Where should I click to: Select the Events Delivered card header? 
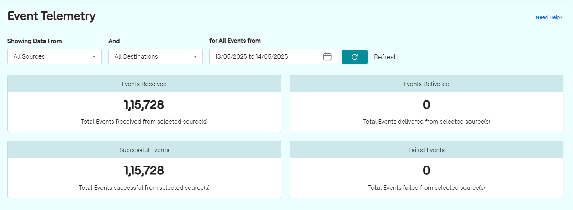pyautogui.click(x=426, y=84)
